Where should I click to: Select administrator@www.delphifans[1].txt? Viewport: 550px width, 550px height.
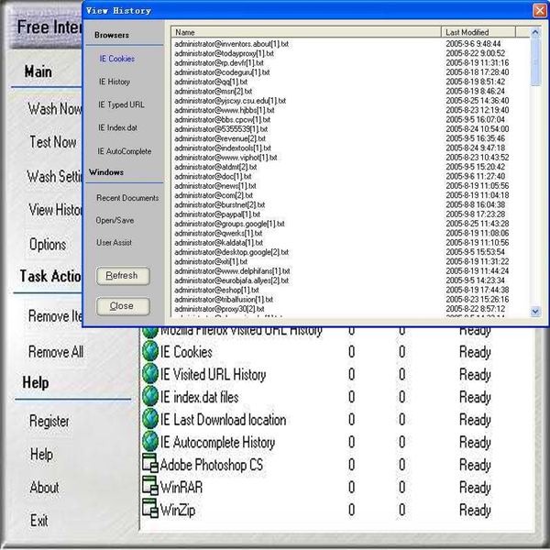[x=232, y=270]
